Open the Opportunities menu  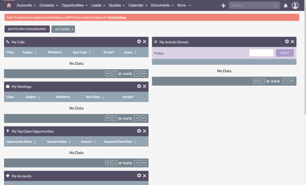[75, 5]
